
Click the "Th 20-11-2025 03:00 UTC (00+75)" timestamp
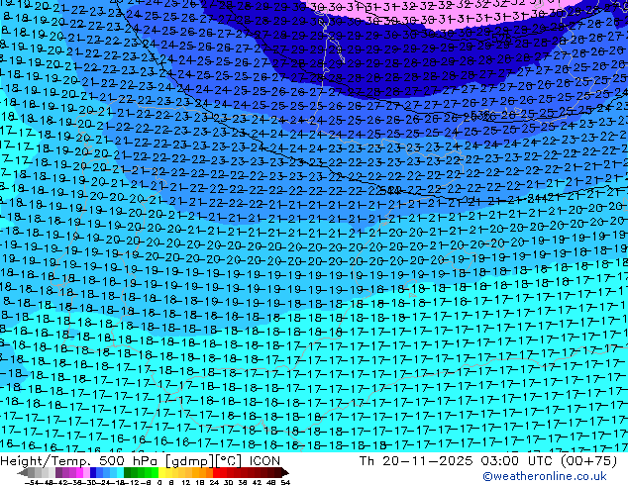(487, 461)
